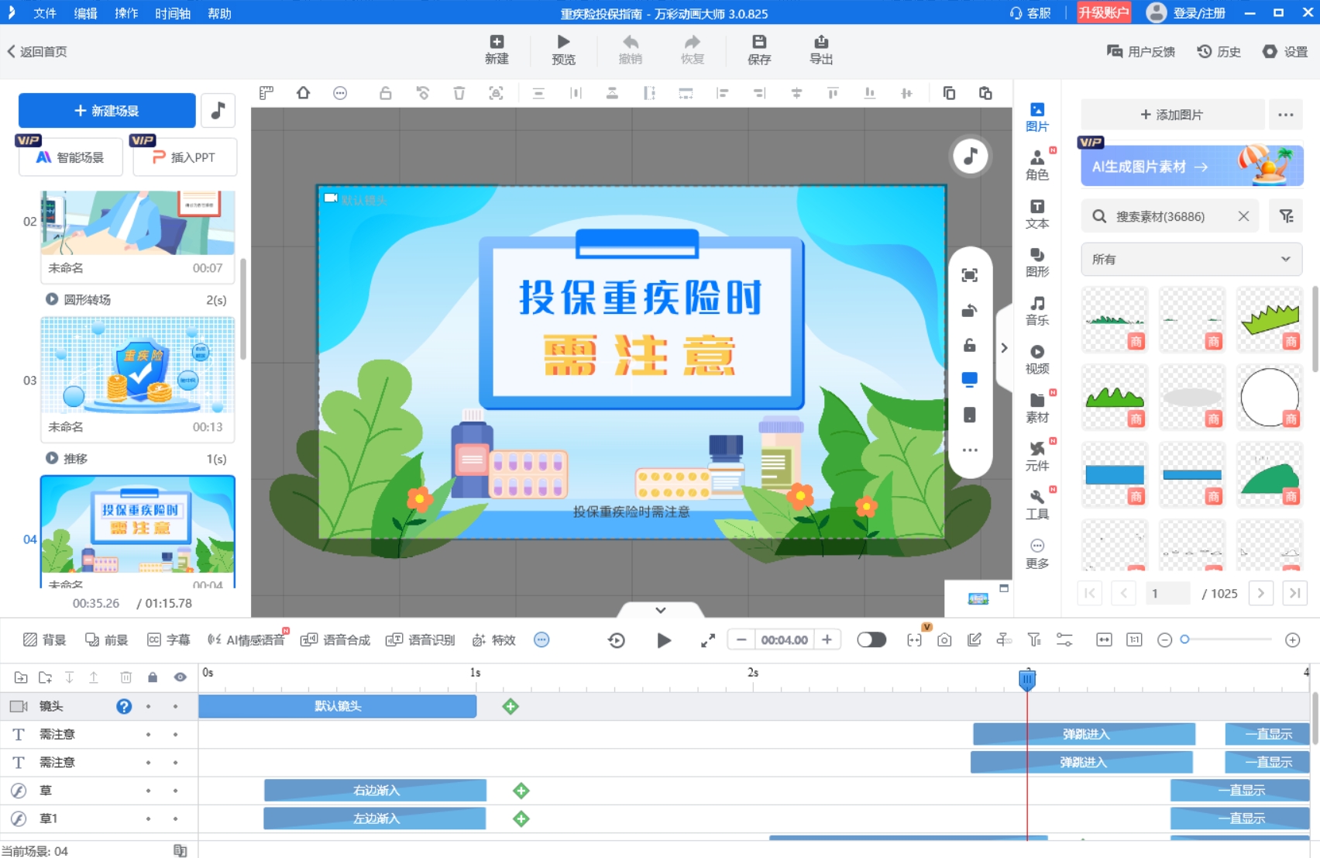
Task: Click the camera snapshot icon in timeline toolbar
Action: coord(944,640)
